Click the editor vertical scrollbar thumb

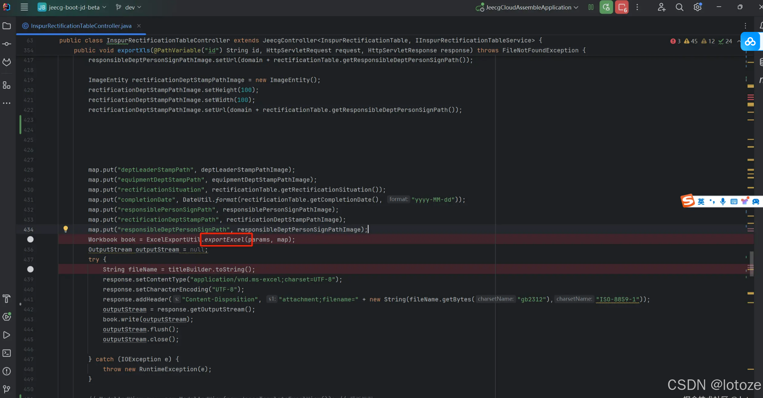point(752,264)
